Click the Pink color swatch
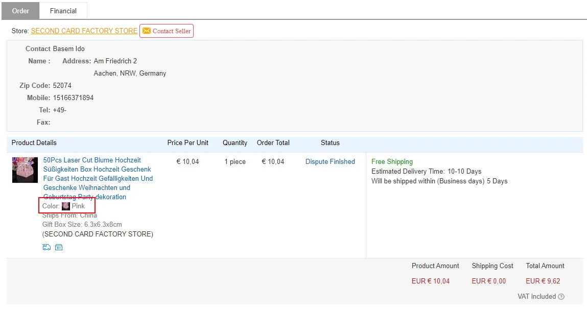This screenshot has width=587, height=310. (x=66, y=206)
